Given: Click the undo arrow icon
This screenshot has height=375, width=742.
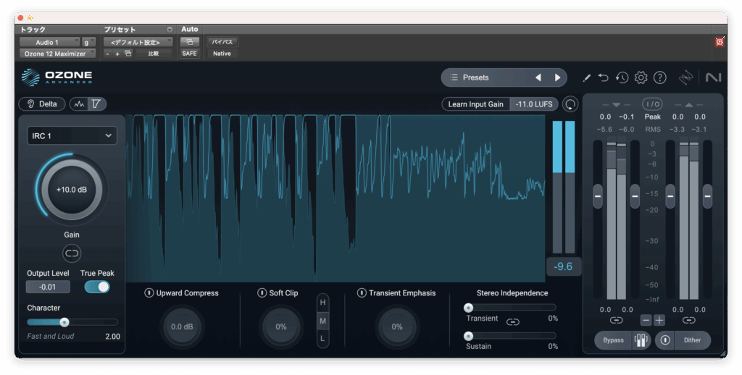Looking at the screenshot, I should click(604, 77).
